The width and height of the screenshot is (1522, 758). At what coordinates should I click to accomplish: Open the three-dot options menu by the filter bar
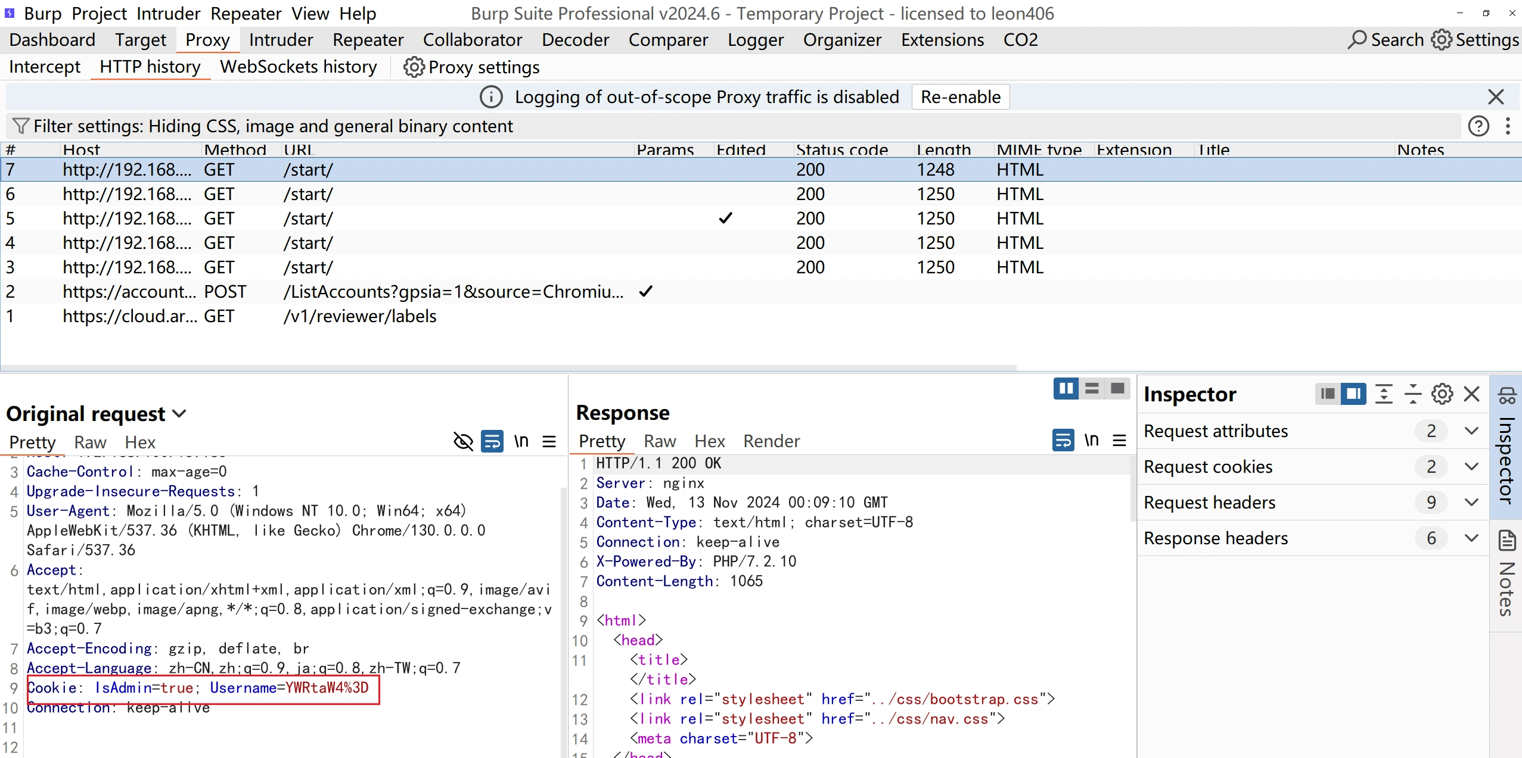pyautogui.click(x=1508, y=126)
